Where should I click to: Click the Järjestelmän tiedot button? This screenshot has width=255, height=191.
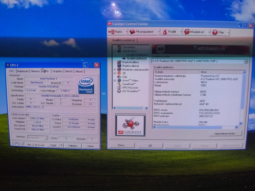pyautogui.click(x=226, y=133)
